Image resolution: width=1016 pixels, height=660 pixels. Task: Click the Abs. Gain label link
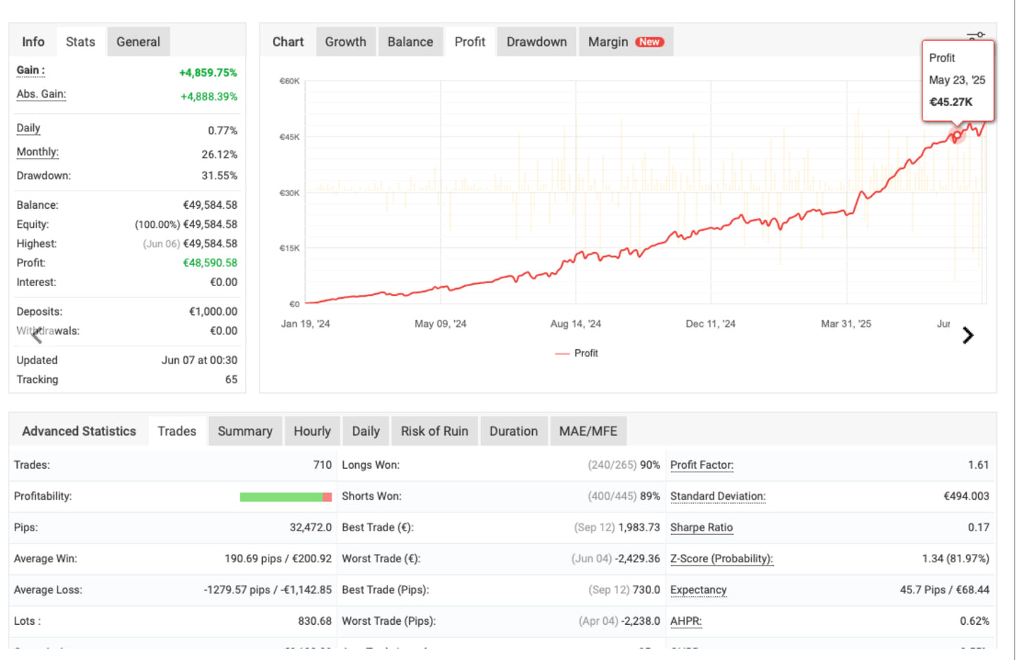click(41, 94)
